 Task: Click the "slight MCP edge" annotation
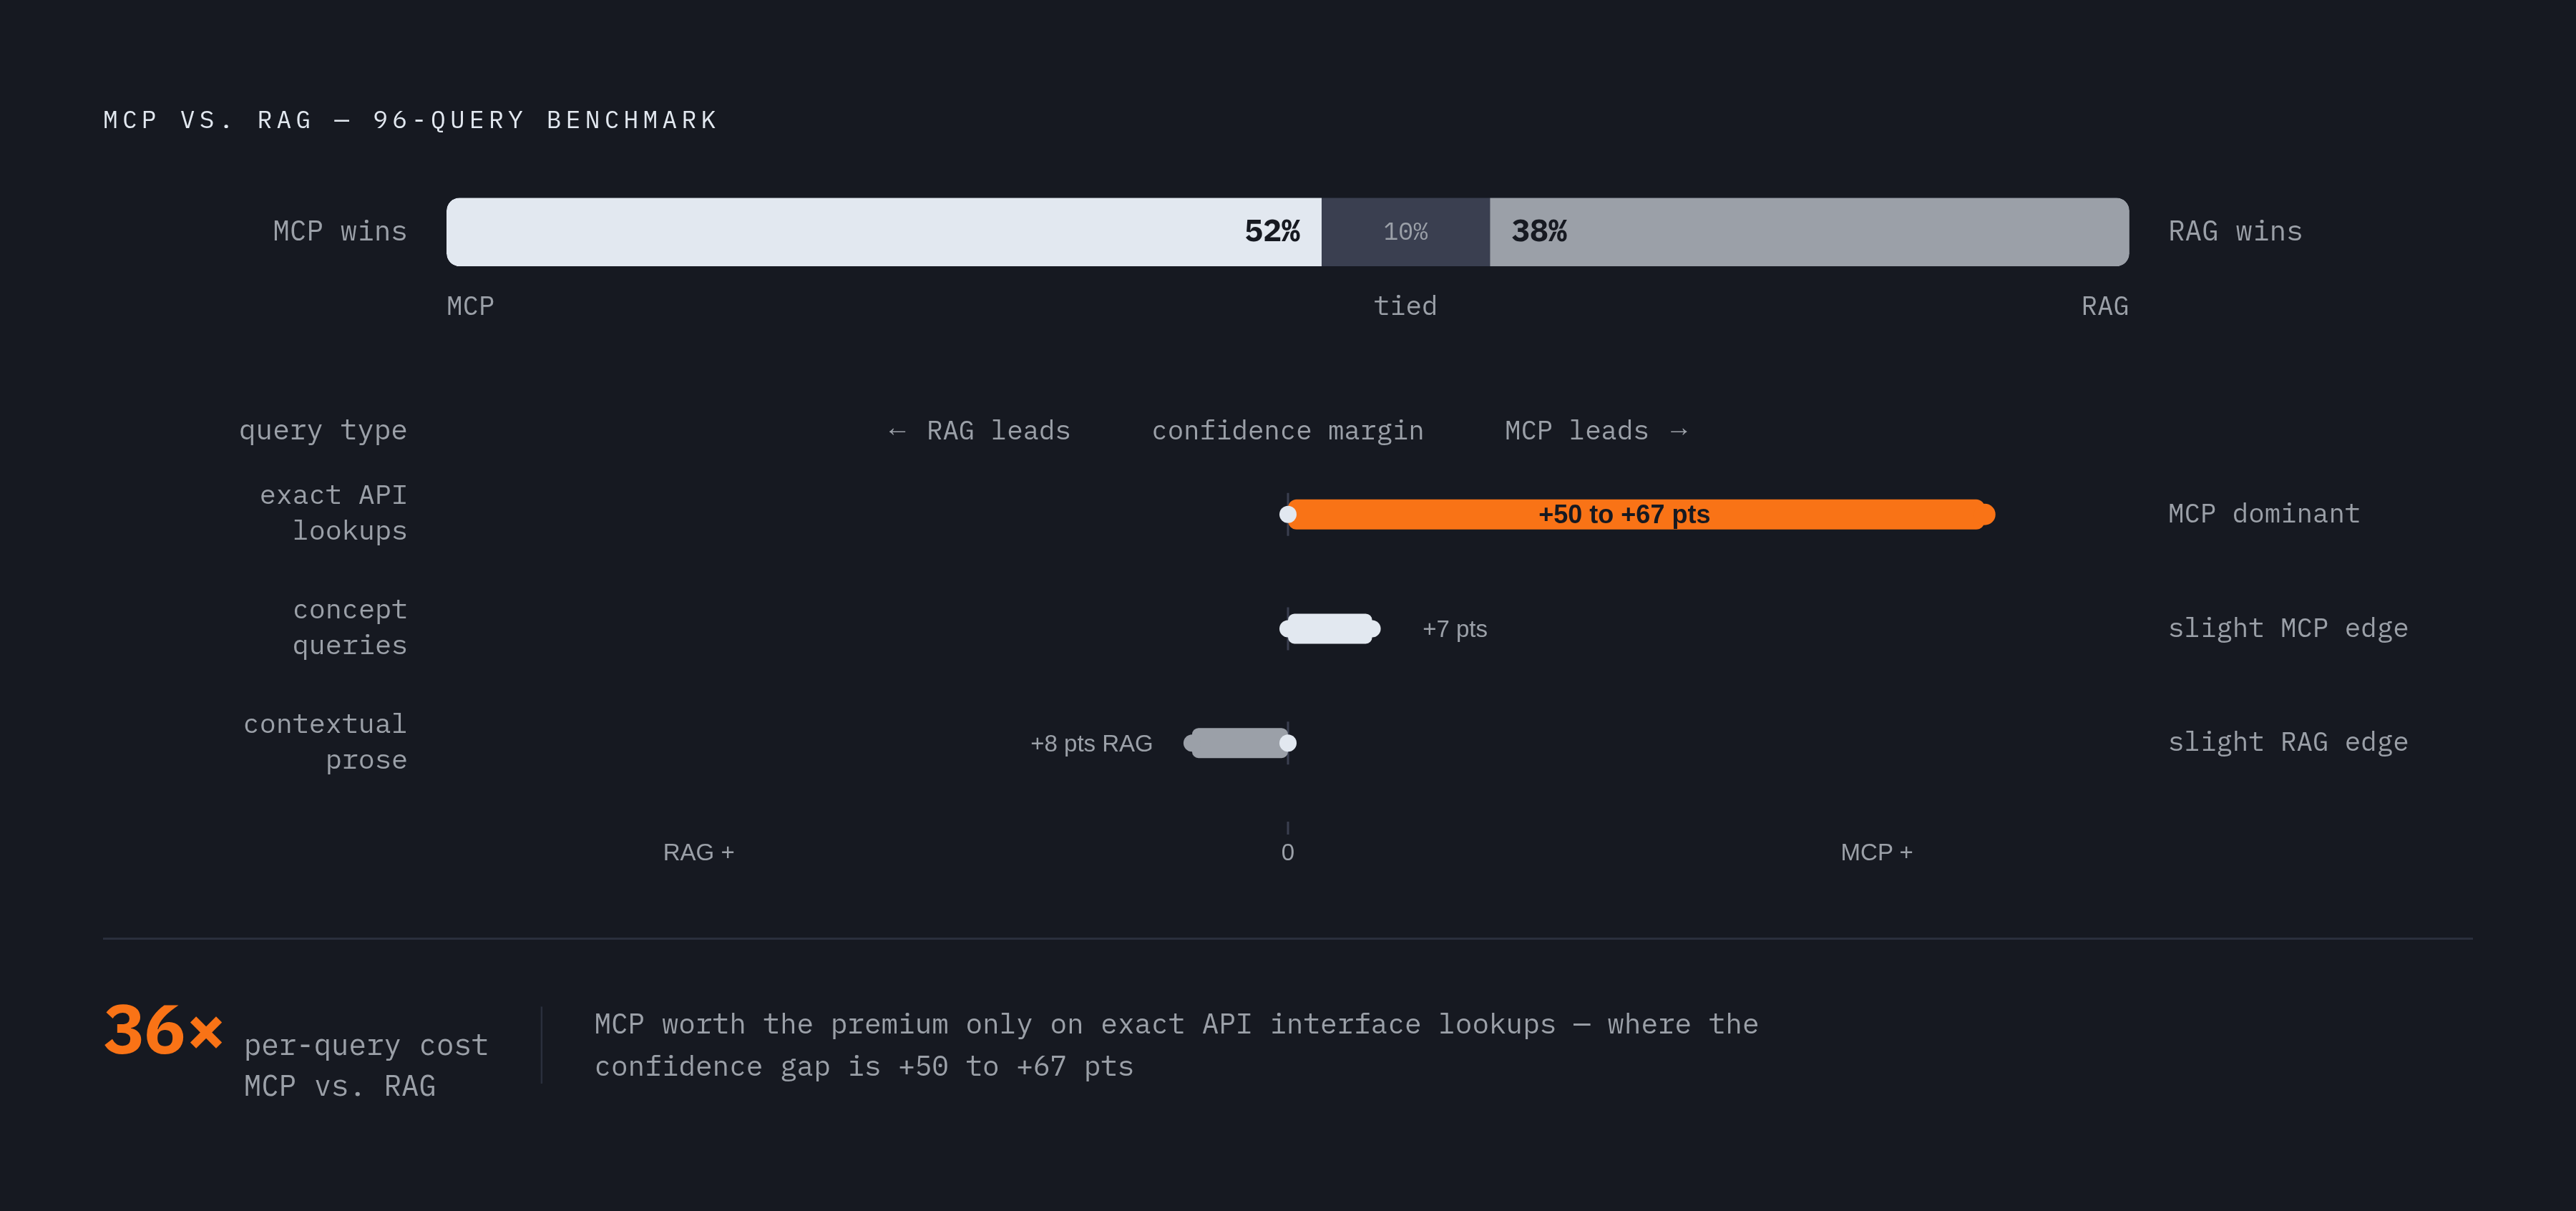[2288, 628]
